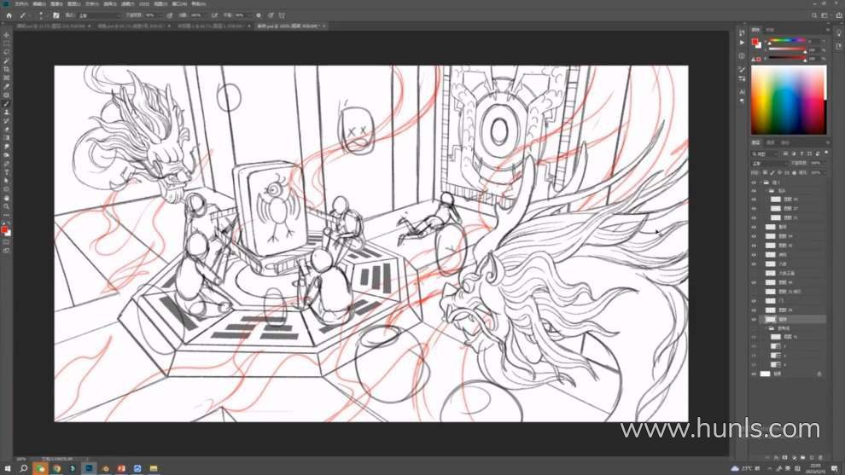The height and width of the screenshot is (475, 845).
Task: Enable airbrush-style build-up in options bar
Action: point(214,15)
